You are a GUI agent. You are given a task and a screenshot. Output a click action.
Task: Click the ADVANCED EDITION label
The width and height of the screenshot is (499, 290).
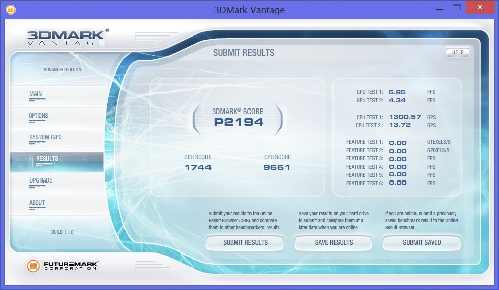[62, 70]
